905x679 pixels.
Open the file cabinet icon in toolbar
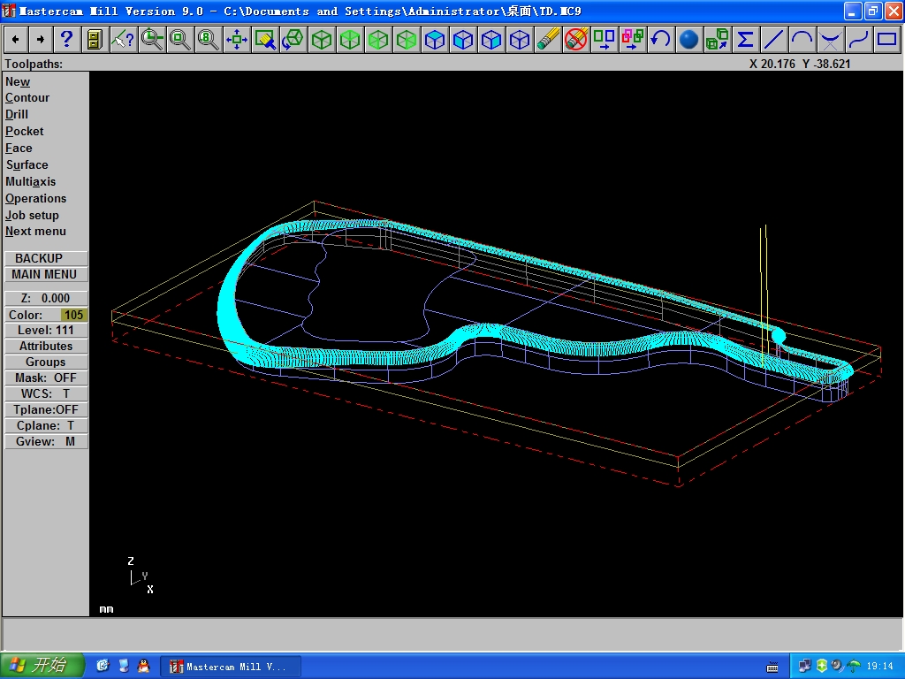95,40
